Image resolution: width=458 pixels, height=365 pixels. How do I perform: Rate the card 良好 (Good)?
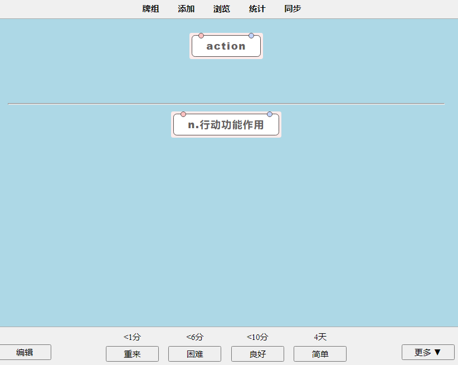(257, 354)
